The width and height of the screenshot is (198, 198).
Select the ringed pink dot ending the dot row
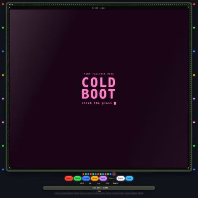point(114,174)
